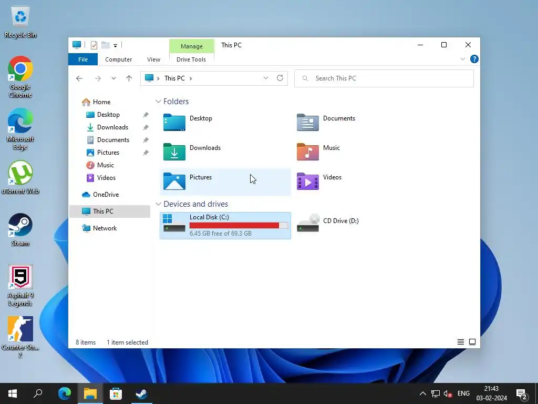538x404 pixels.
Task: Select the Downloads folder in Folders
Action: click(225, 152)
